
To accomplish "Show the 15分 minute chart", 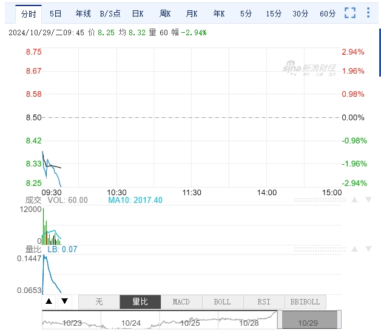I will point(274,13).
